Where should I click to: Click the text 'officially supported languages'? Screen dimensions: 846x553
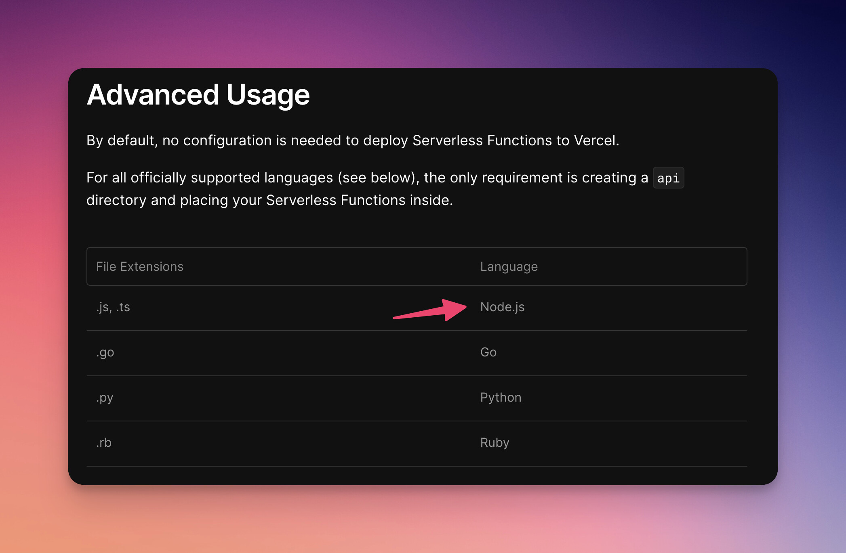coord(231,178)
